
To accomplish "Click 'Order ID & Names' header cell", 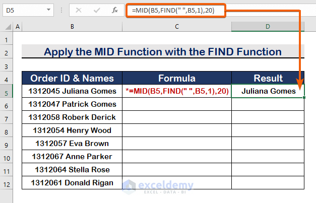I will [x=72, y=78].
